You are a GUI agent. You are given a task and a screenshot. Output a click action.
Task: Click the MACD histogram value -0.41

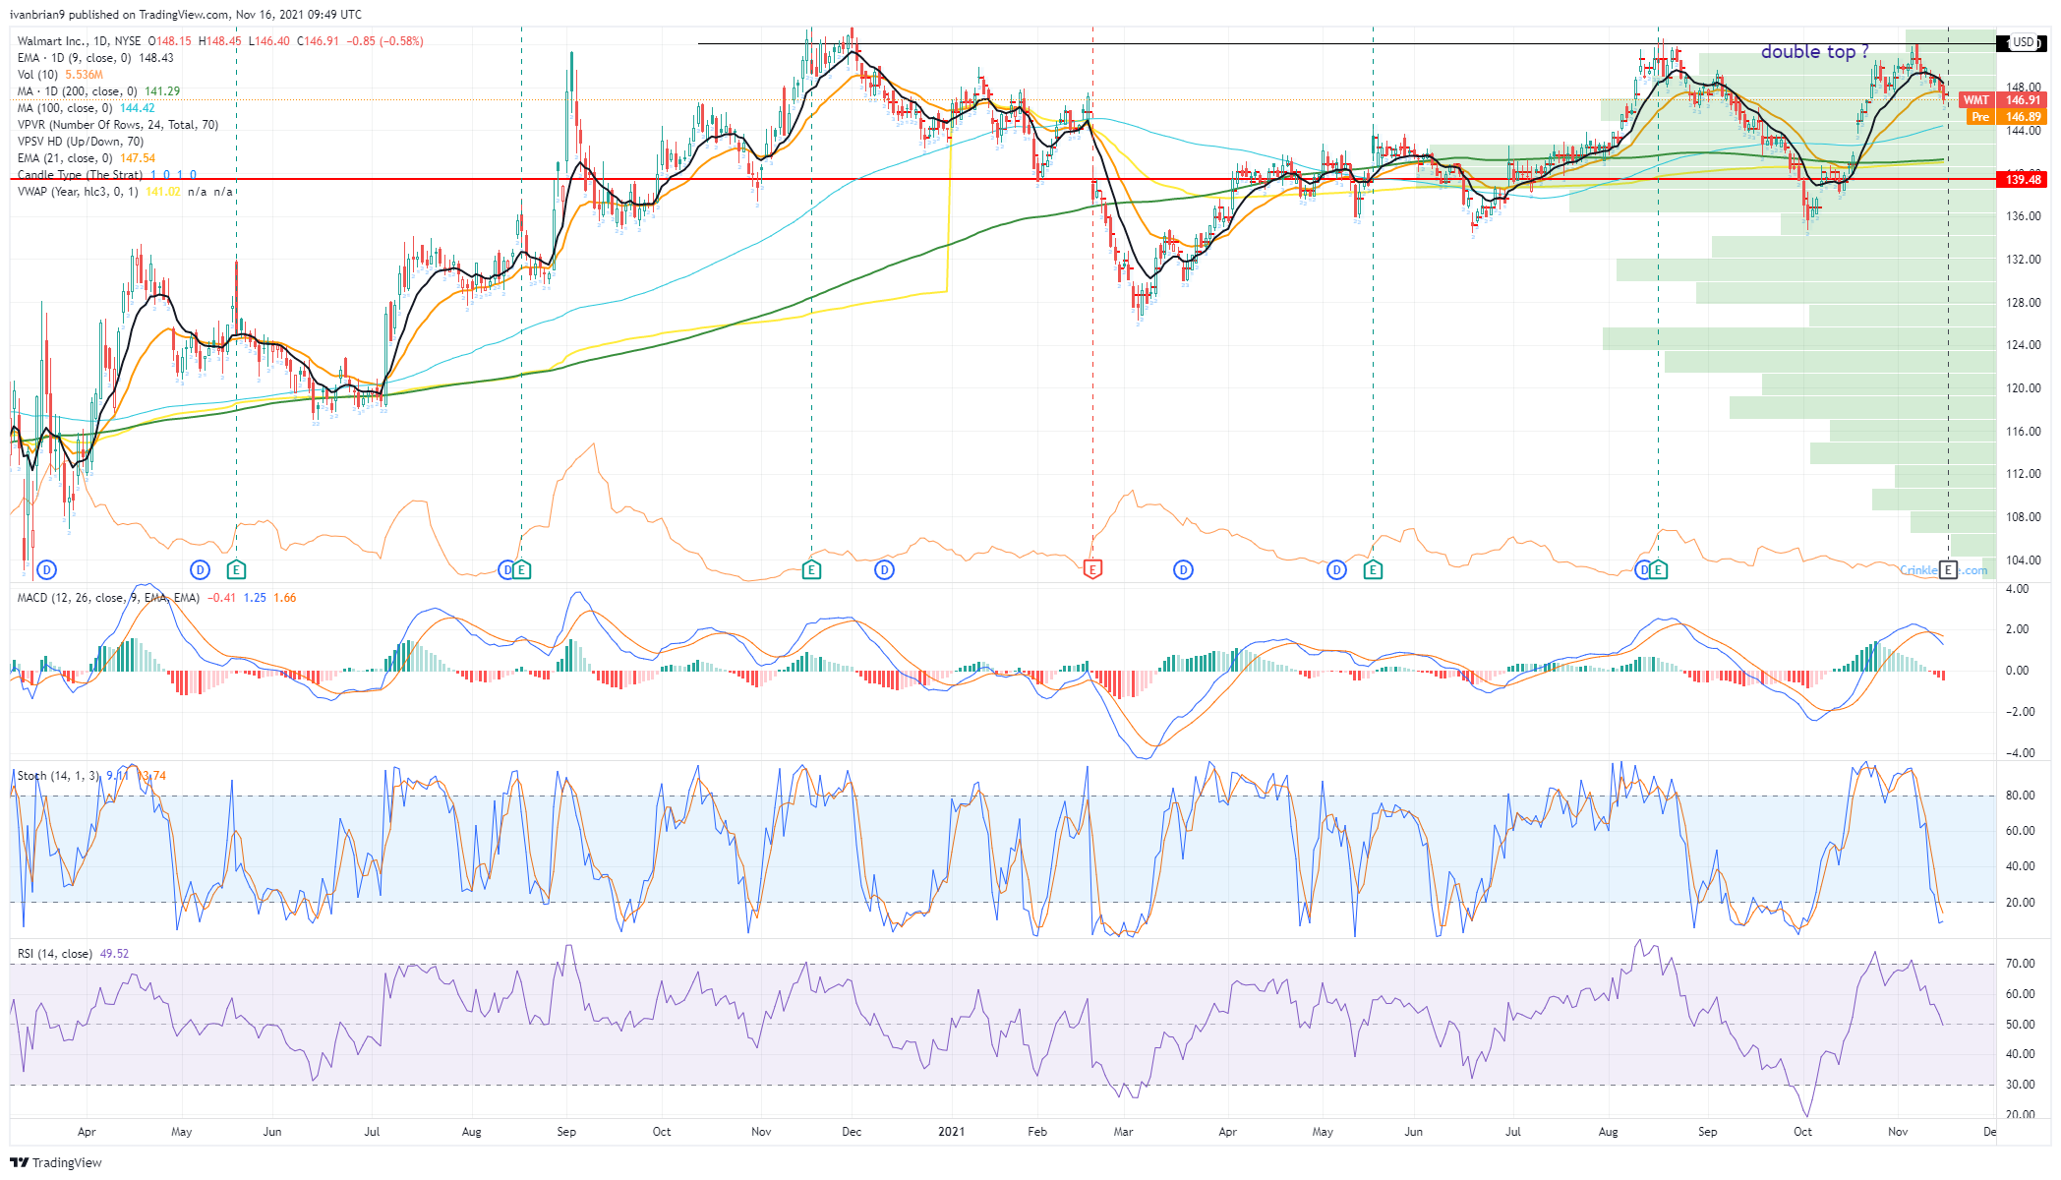pos(221,598)
